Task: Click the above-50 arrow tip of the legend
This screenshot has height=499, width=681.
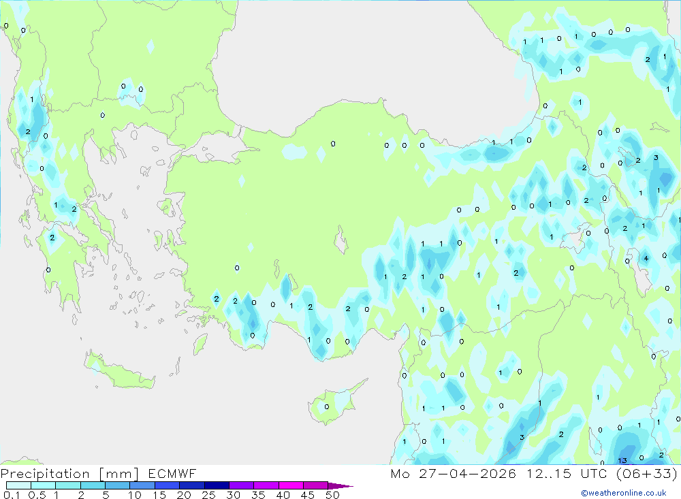Action: (340, 485)
